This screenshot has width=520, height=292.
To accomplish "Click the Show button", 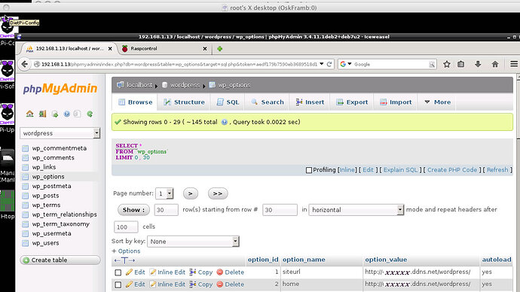I will point(133,209).
